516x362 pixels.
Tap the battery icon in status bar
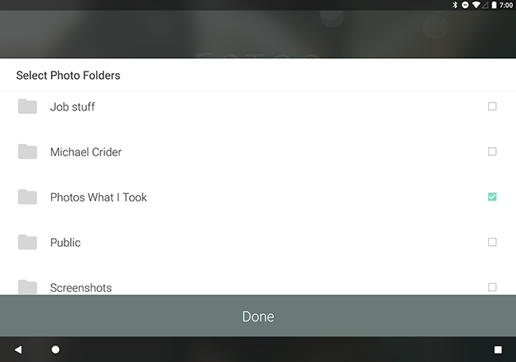(494, 5)
